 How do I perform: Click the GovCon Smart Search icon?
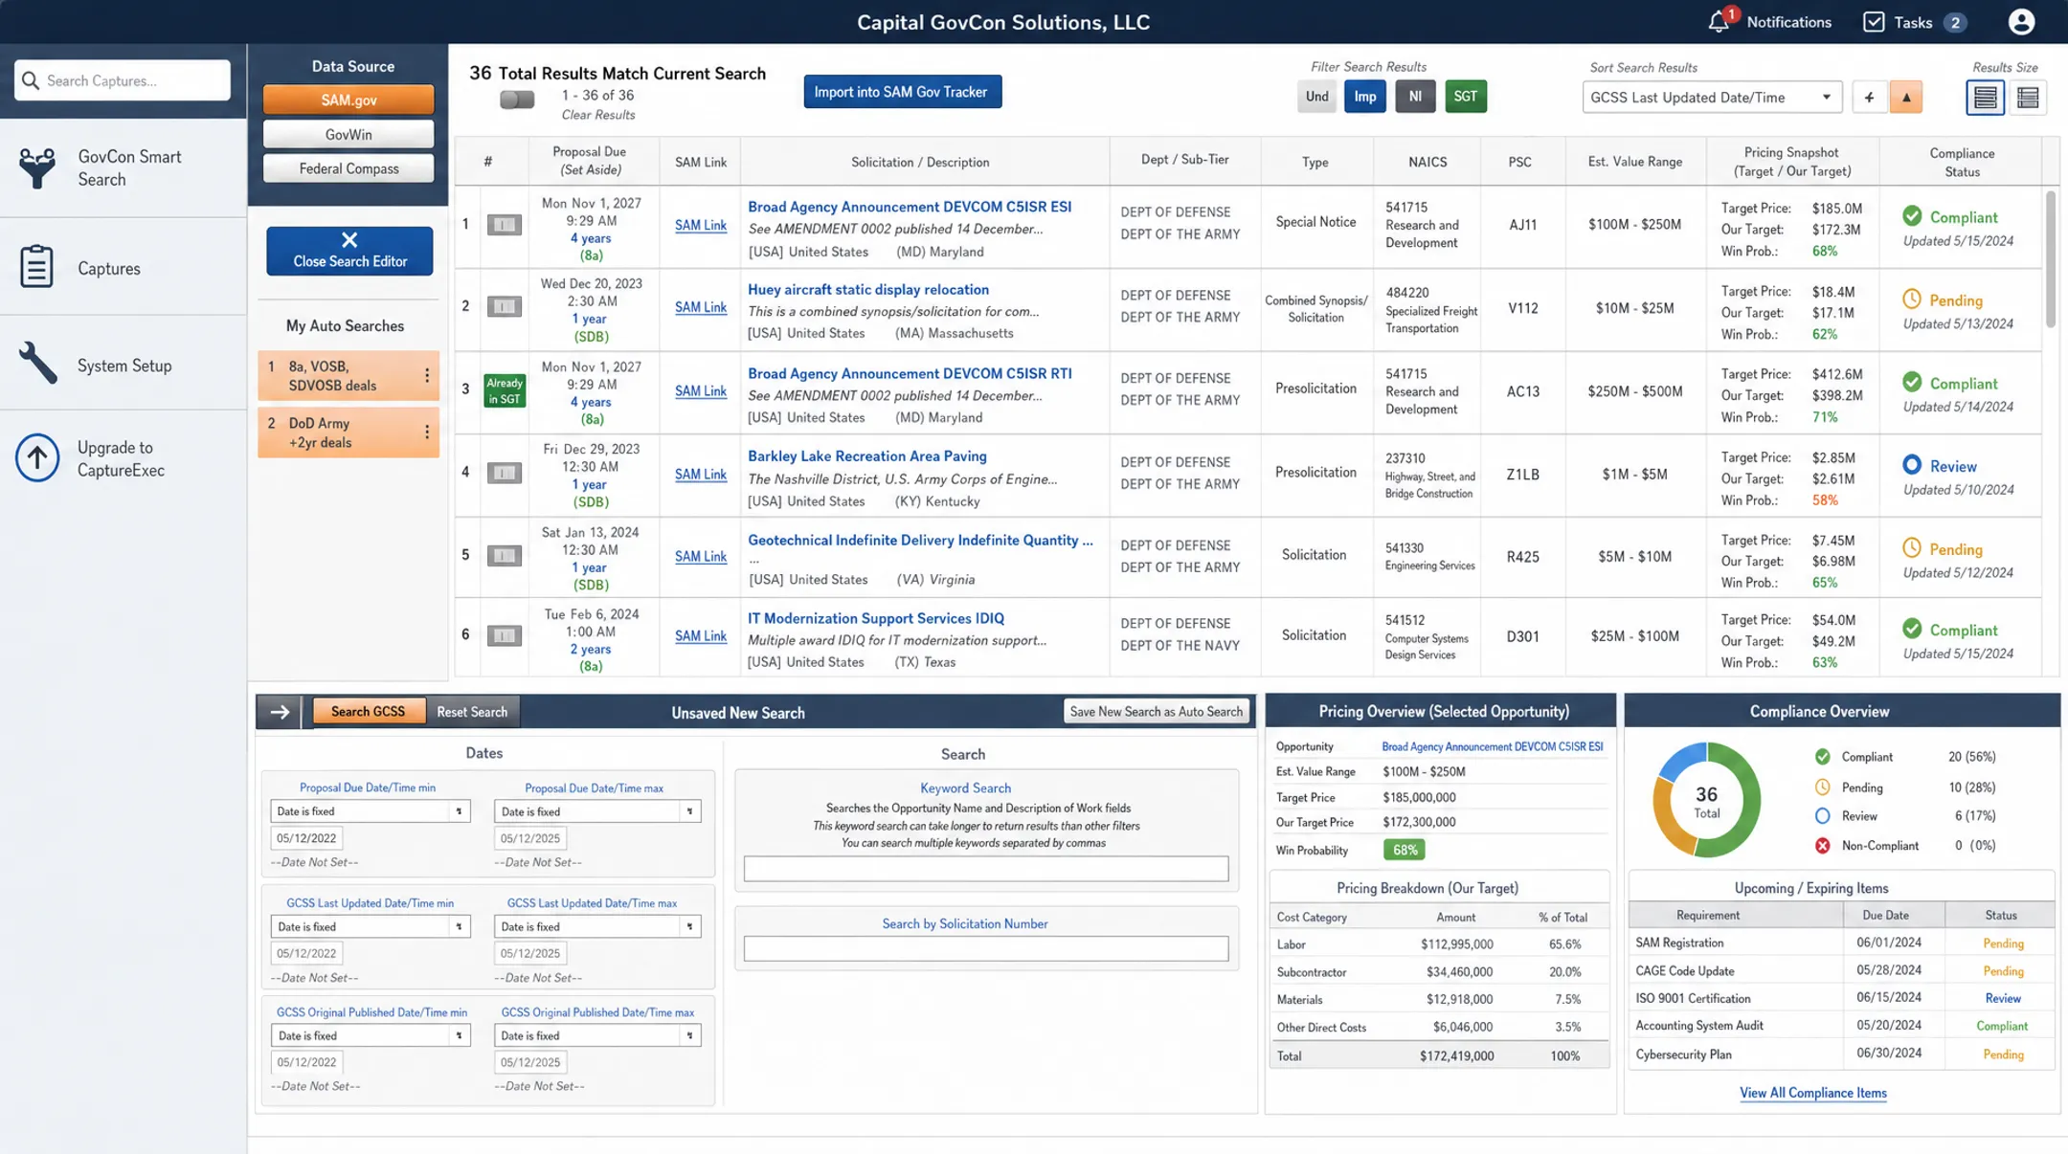click(x=37, y=167)
